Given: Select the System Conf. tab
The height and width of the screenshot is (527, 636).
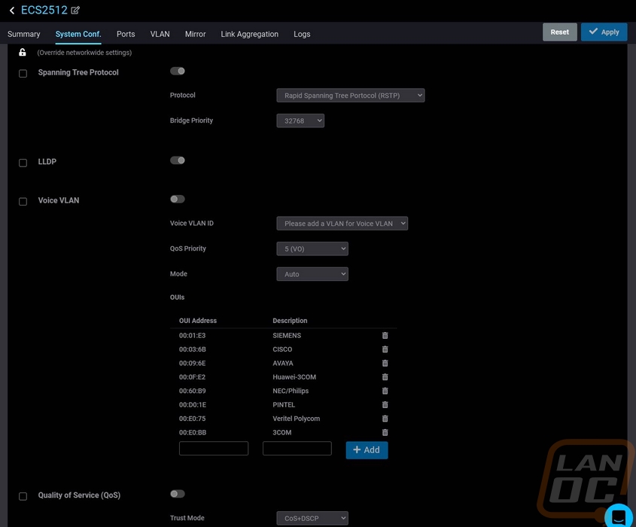Looking at the screenshot, I should 78,34.
